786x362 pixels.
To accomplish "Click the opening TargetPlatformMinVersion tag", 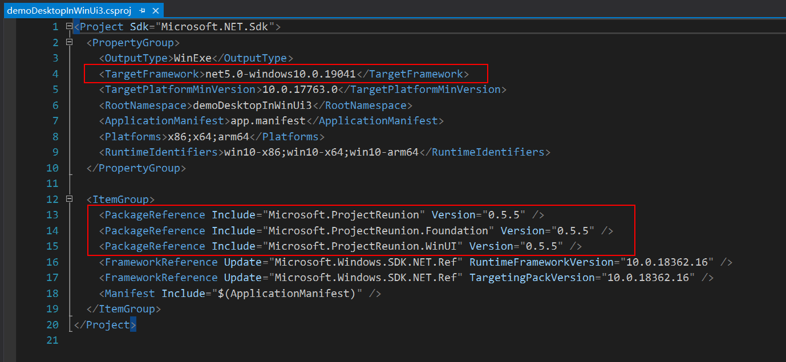I will 180,90.
